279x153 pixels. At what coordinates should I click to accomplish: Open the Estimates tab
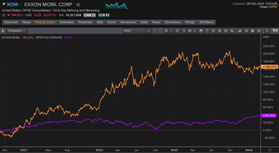click(67, 22)
